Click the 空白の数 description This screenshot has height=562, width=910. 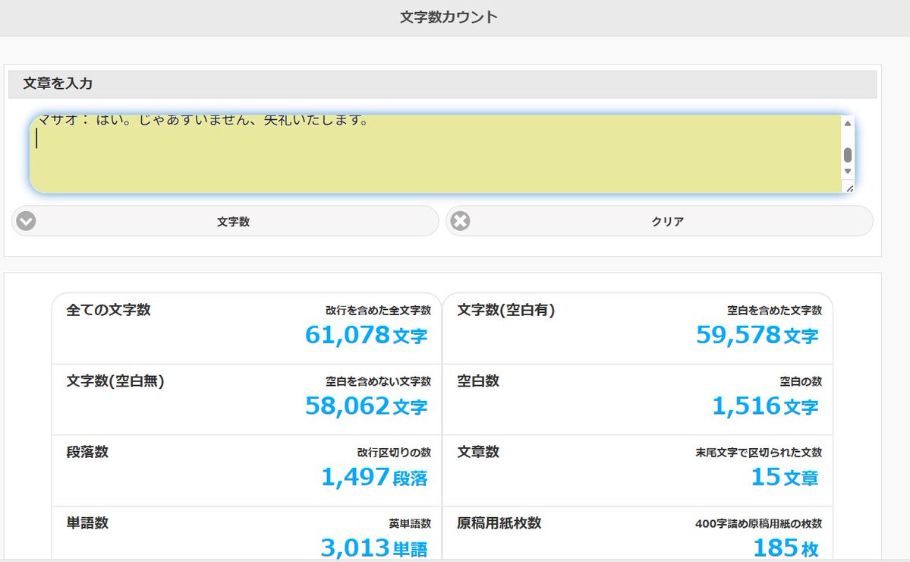pyautogui.click(x=801, y=381)
